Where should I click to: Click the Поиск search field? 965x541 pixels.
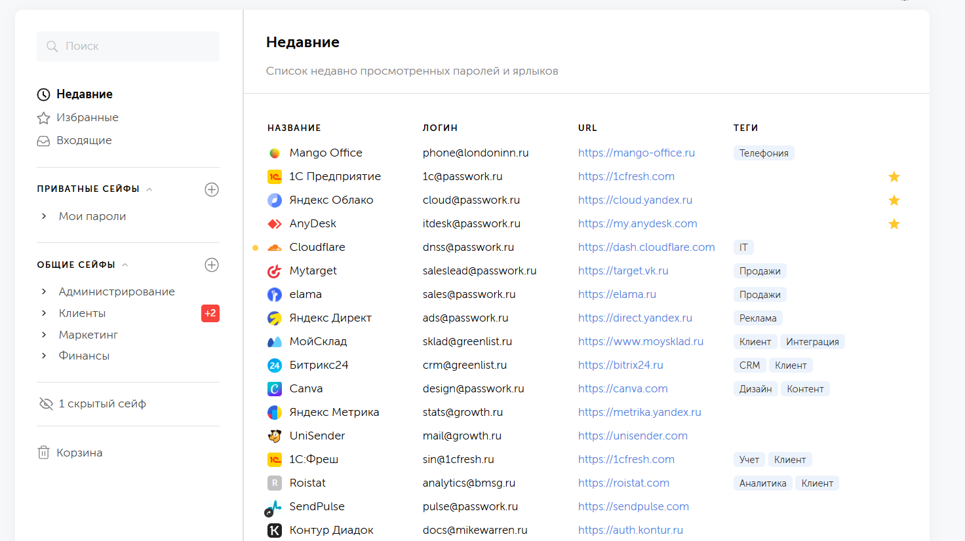128,47
